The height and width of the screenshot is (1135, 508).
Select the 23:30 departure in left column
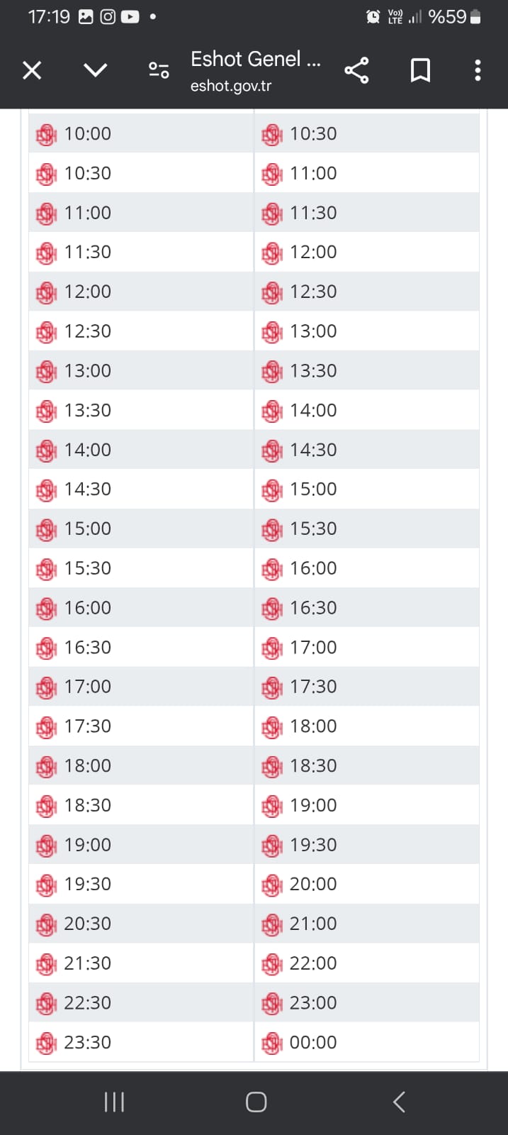coord(88,1042)
